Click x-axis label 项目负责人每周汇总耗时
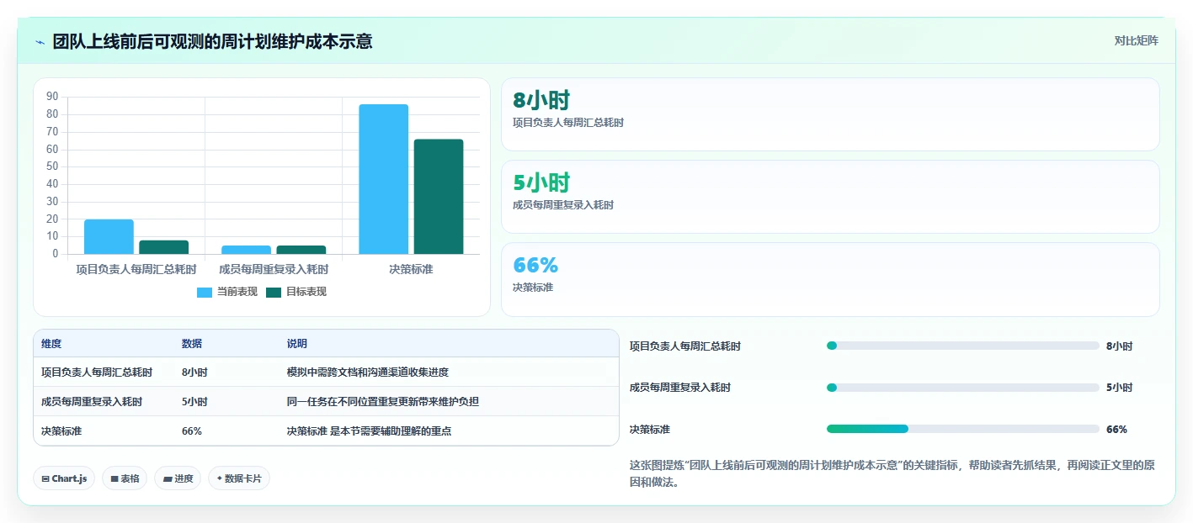The height and width of the screenshot is (523, 1193). click(136, 269)
